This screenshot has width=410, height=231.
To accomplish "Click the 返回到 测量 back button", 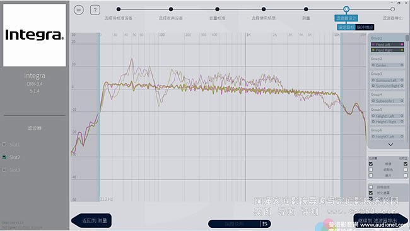I will click(92, 220).
